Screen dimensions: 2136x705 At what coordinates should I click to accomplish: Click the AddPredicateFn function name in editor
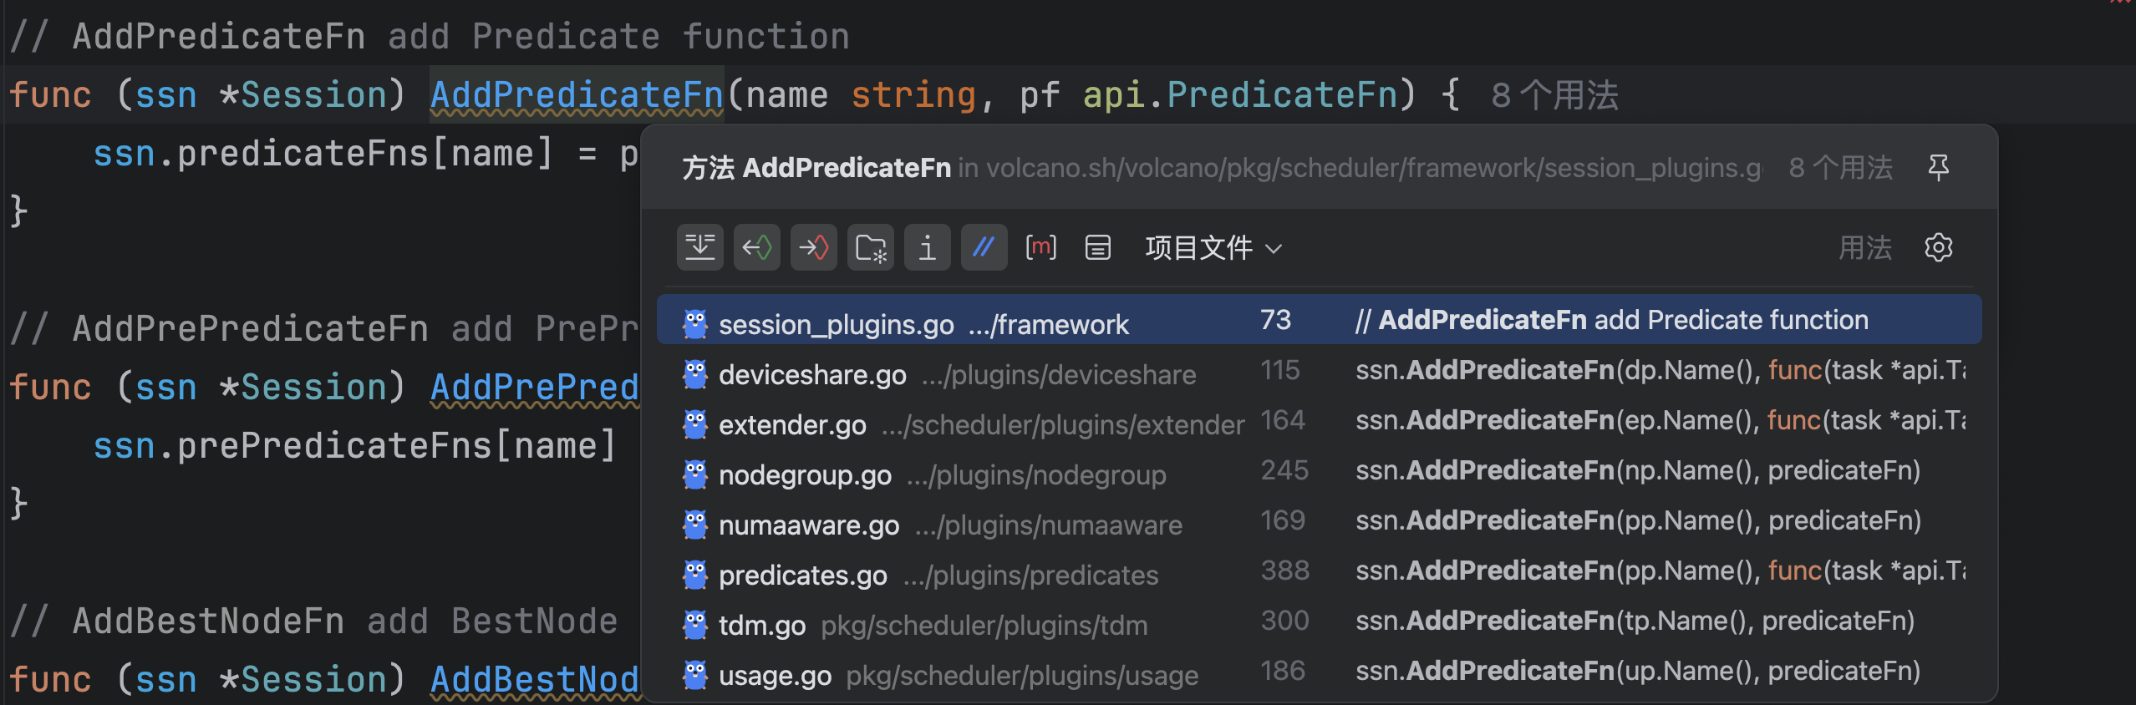click(576, 95)
